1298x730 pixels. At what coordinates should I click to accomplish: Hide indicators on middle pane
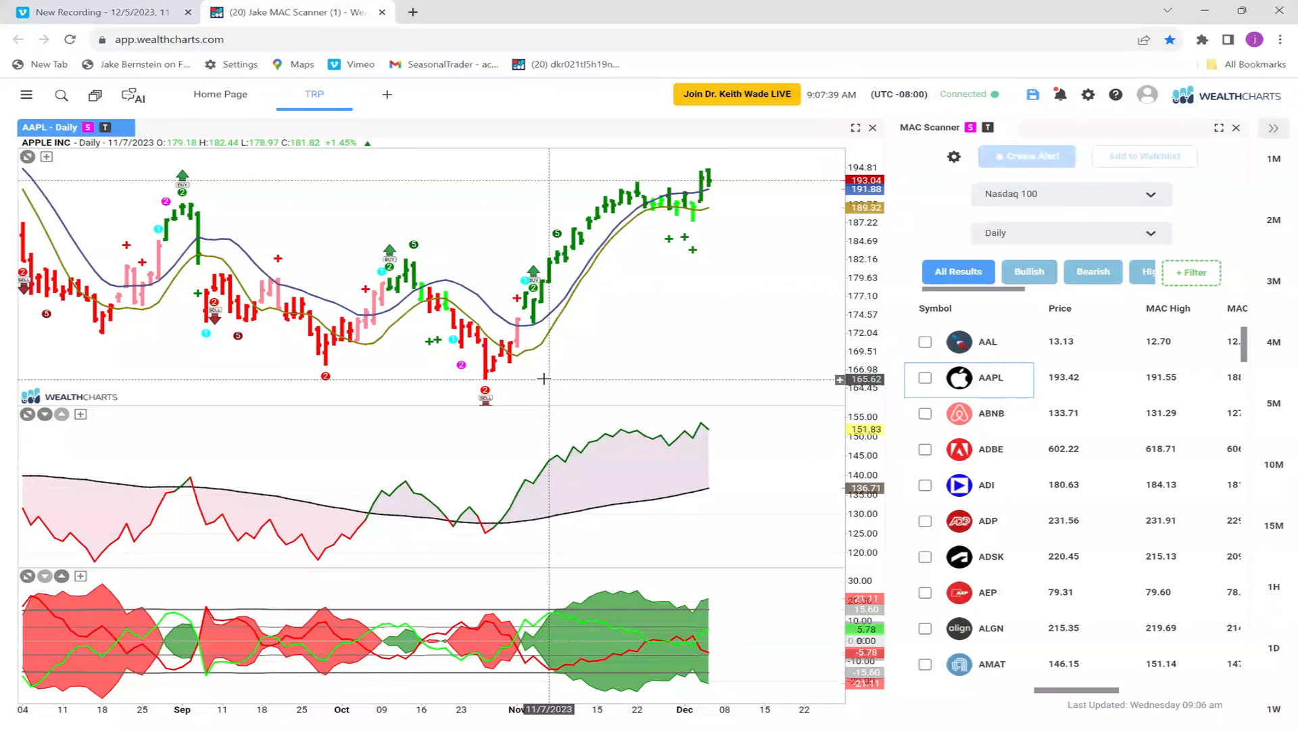(x=28, y=414)
